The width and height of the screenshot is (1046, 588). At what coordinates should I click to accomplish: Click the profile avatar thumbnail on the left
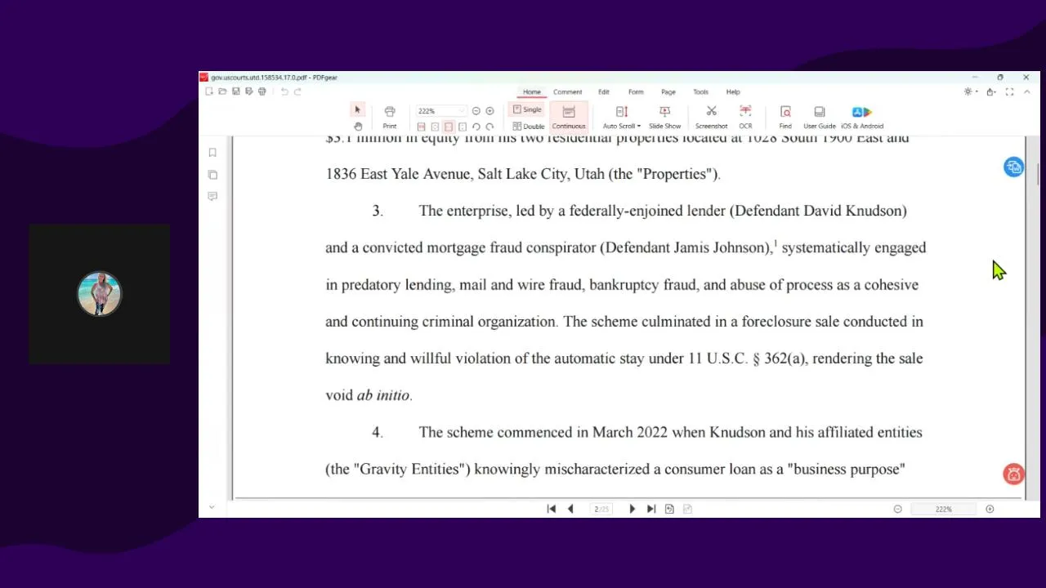click(100, 294)
